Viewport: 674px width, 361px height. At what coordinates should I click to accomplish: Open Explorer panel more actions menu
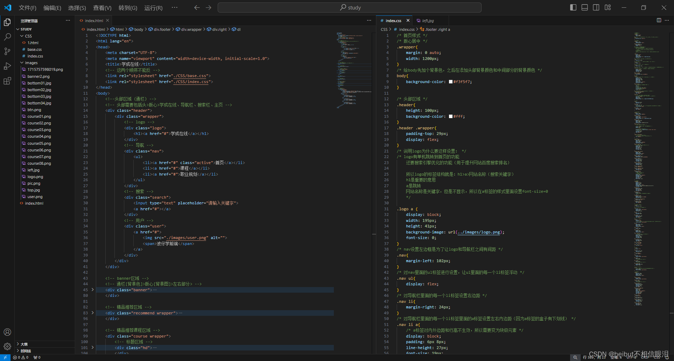click(x=68, y=21)
